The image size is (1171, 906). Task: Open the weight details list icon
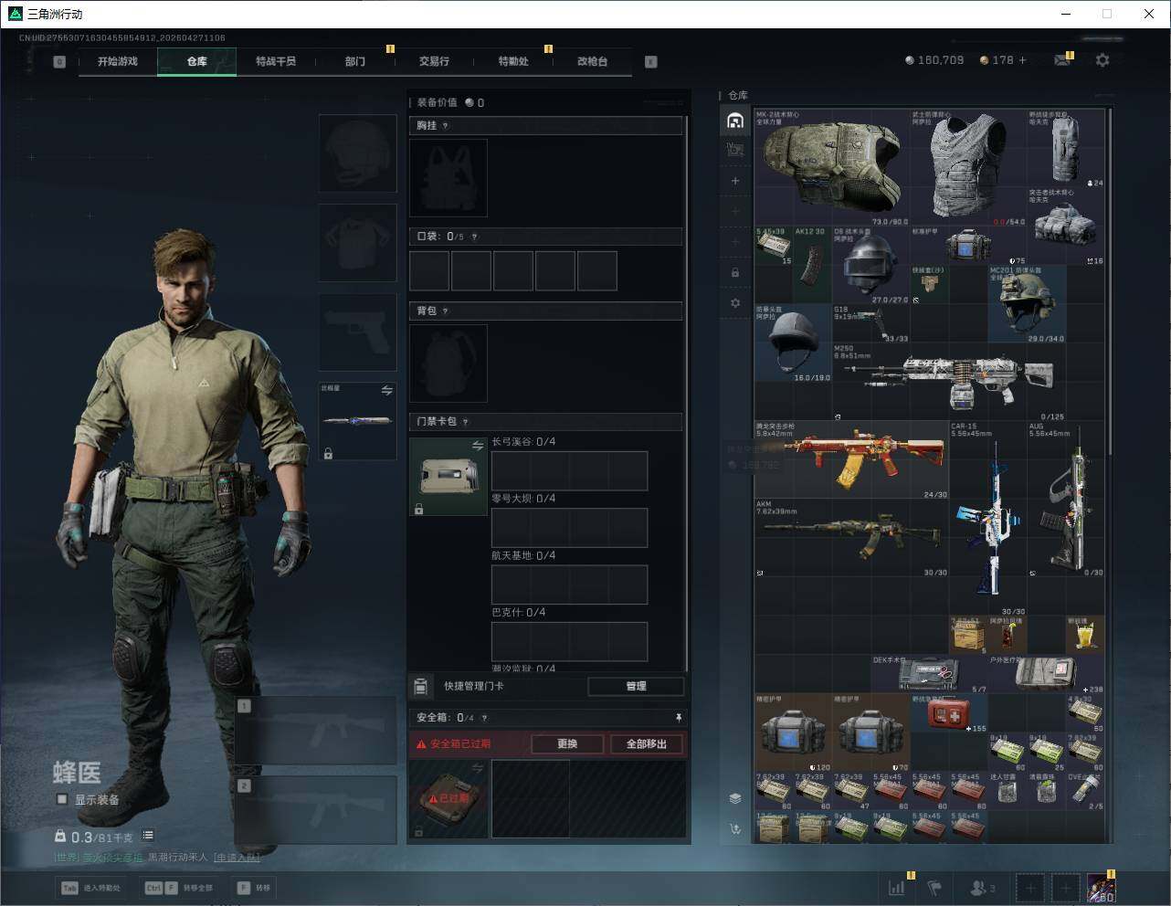pyautogui.click(x=148, y=836)
